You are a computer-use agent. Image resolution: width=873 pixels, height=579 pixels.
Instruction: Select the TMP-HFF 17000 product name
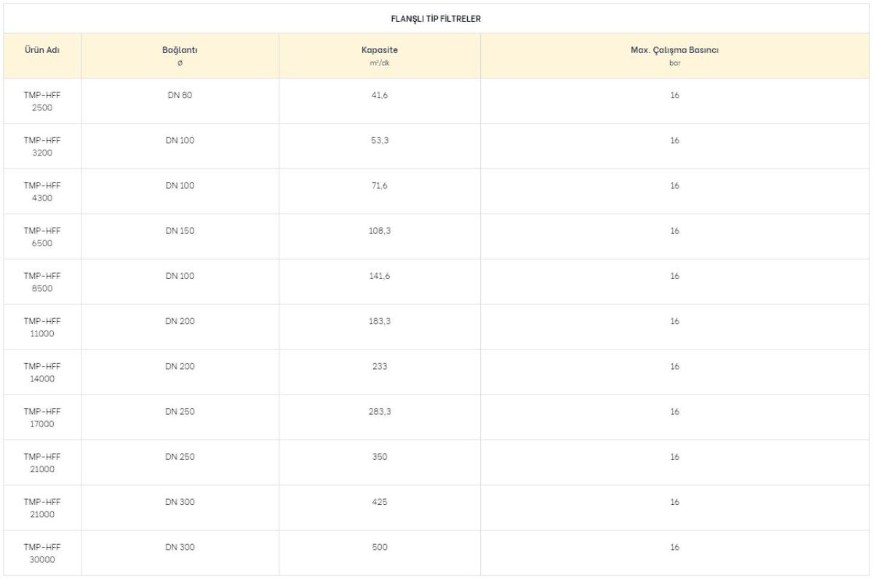click(42, 417)
